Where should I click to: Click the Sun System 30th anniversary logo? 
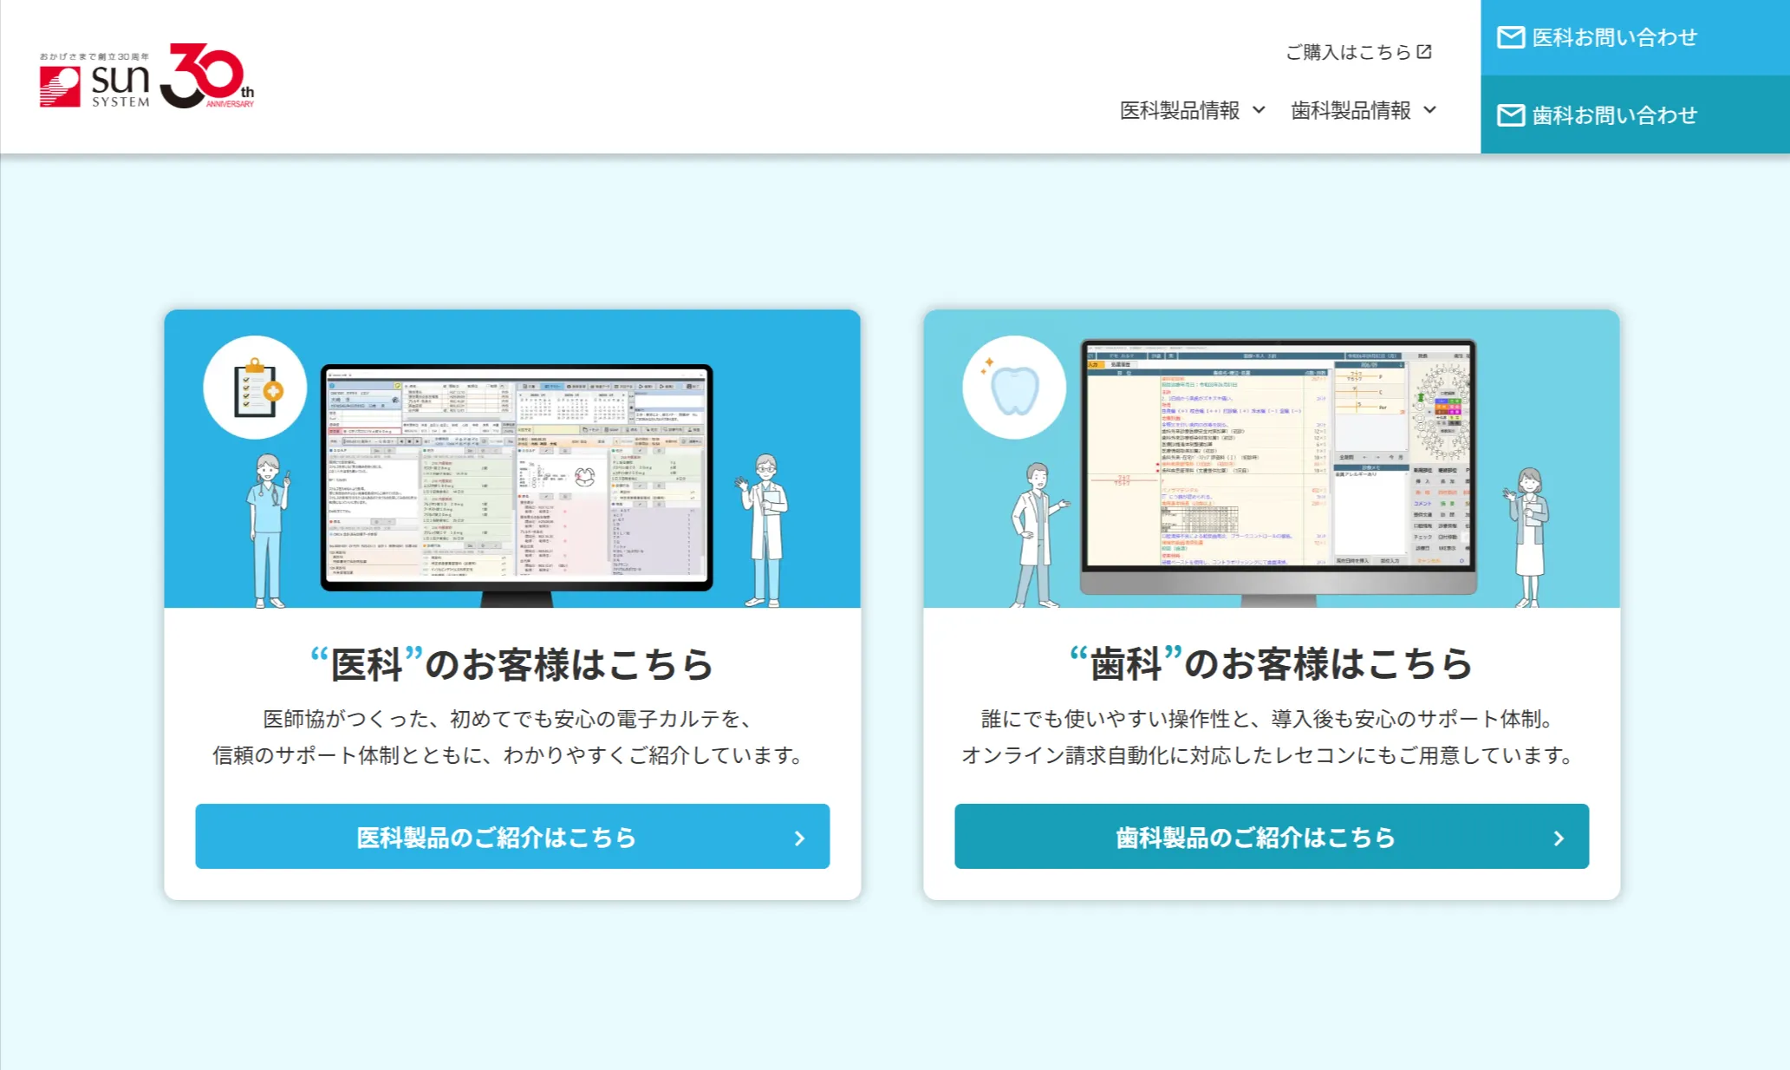pos(147,77)
